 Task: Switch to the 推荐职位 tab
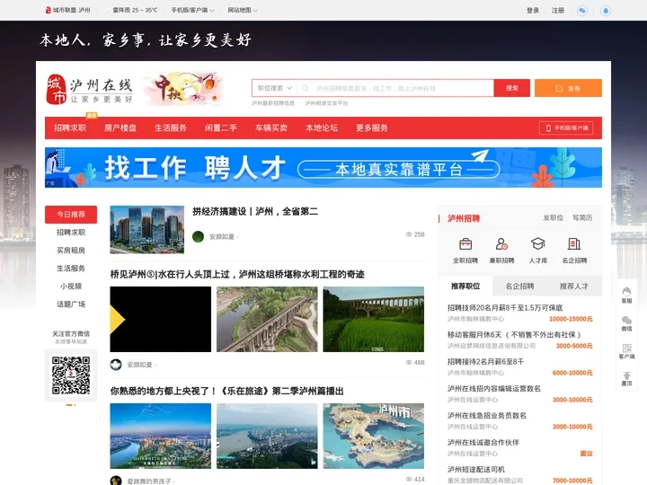465,286
